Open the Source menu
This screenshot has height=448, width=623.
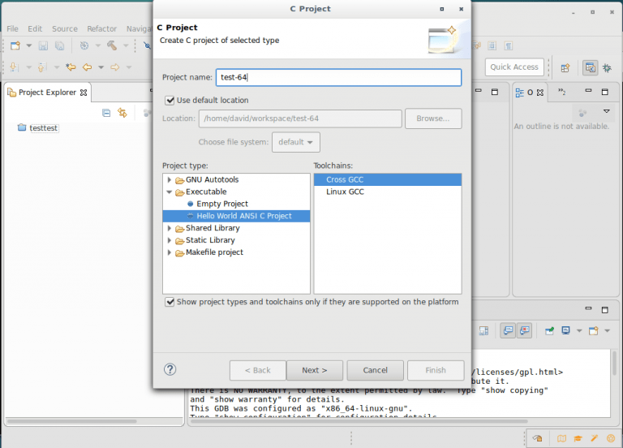tap(65, 28)
